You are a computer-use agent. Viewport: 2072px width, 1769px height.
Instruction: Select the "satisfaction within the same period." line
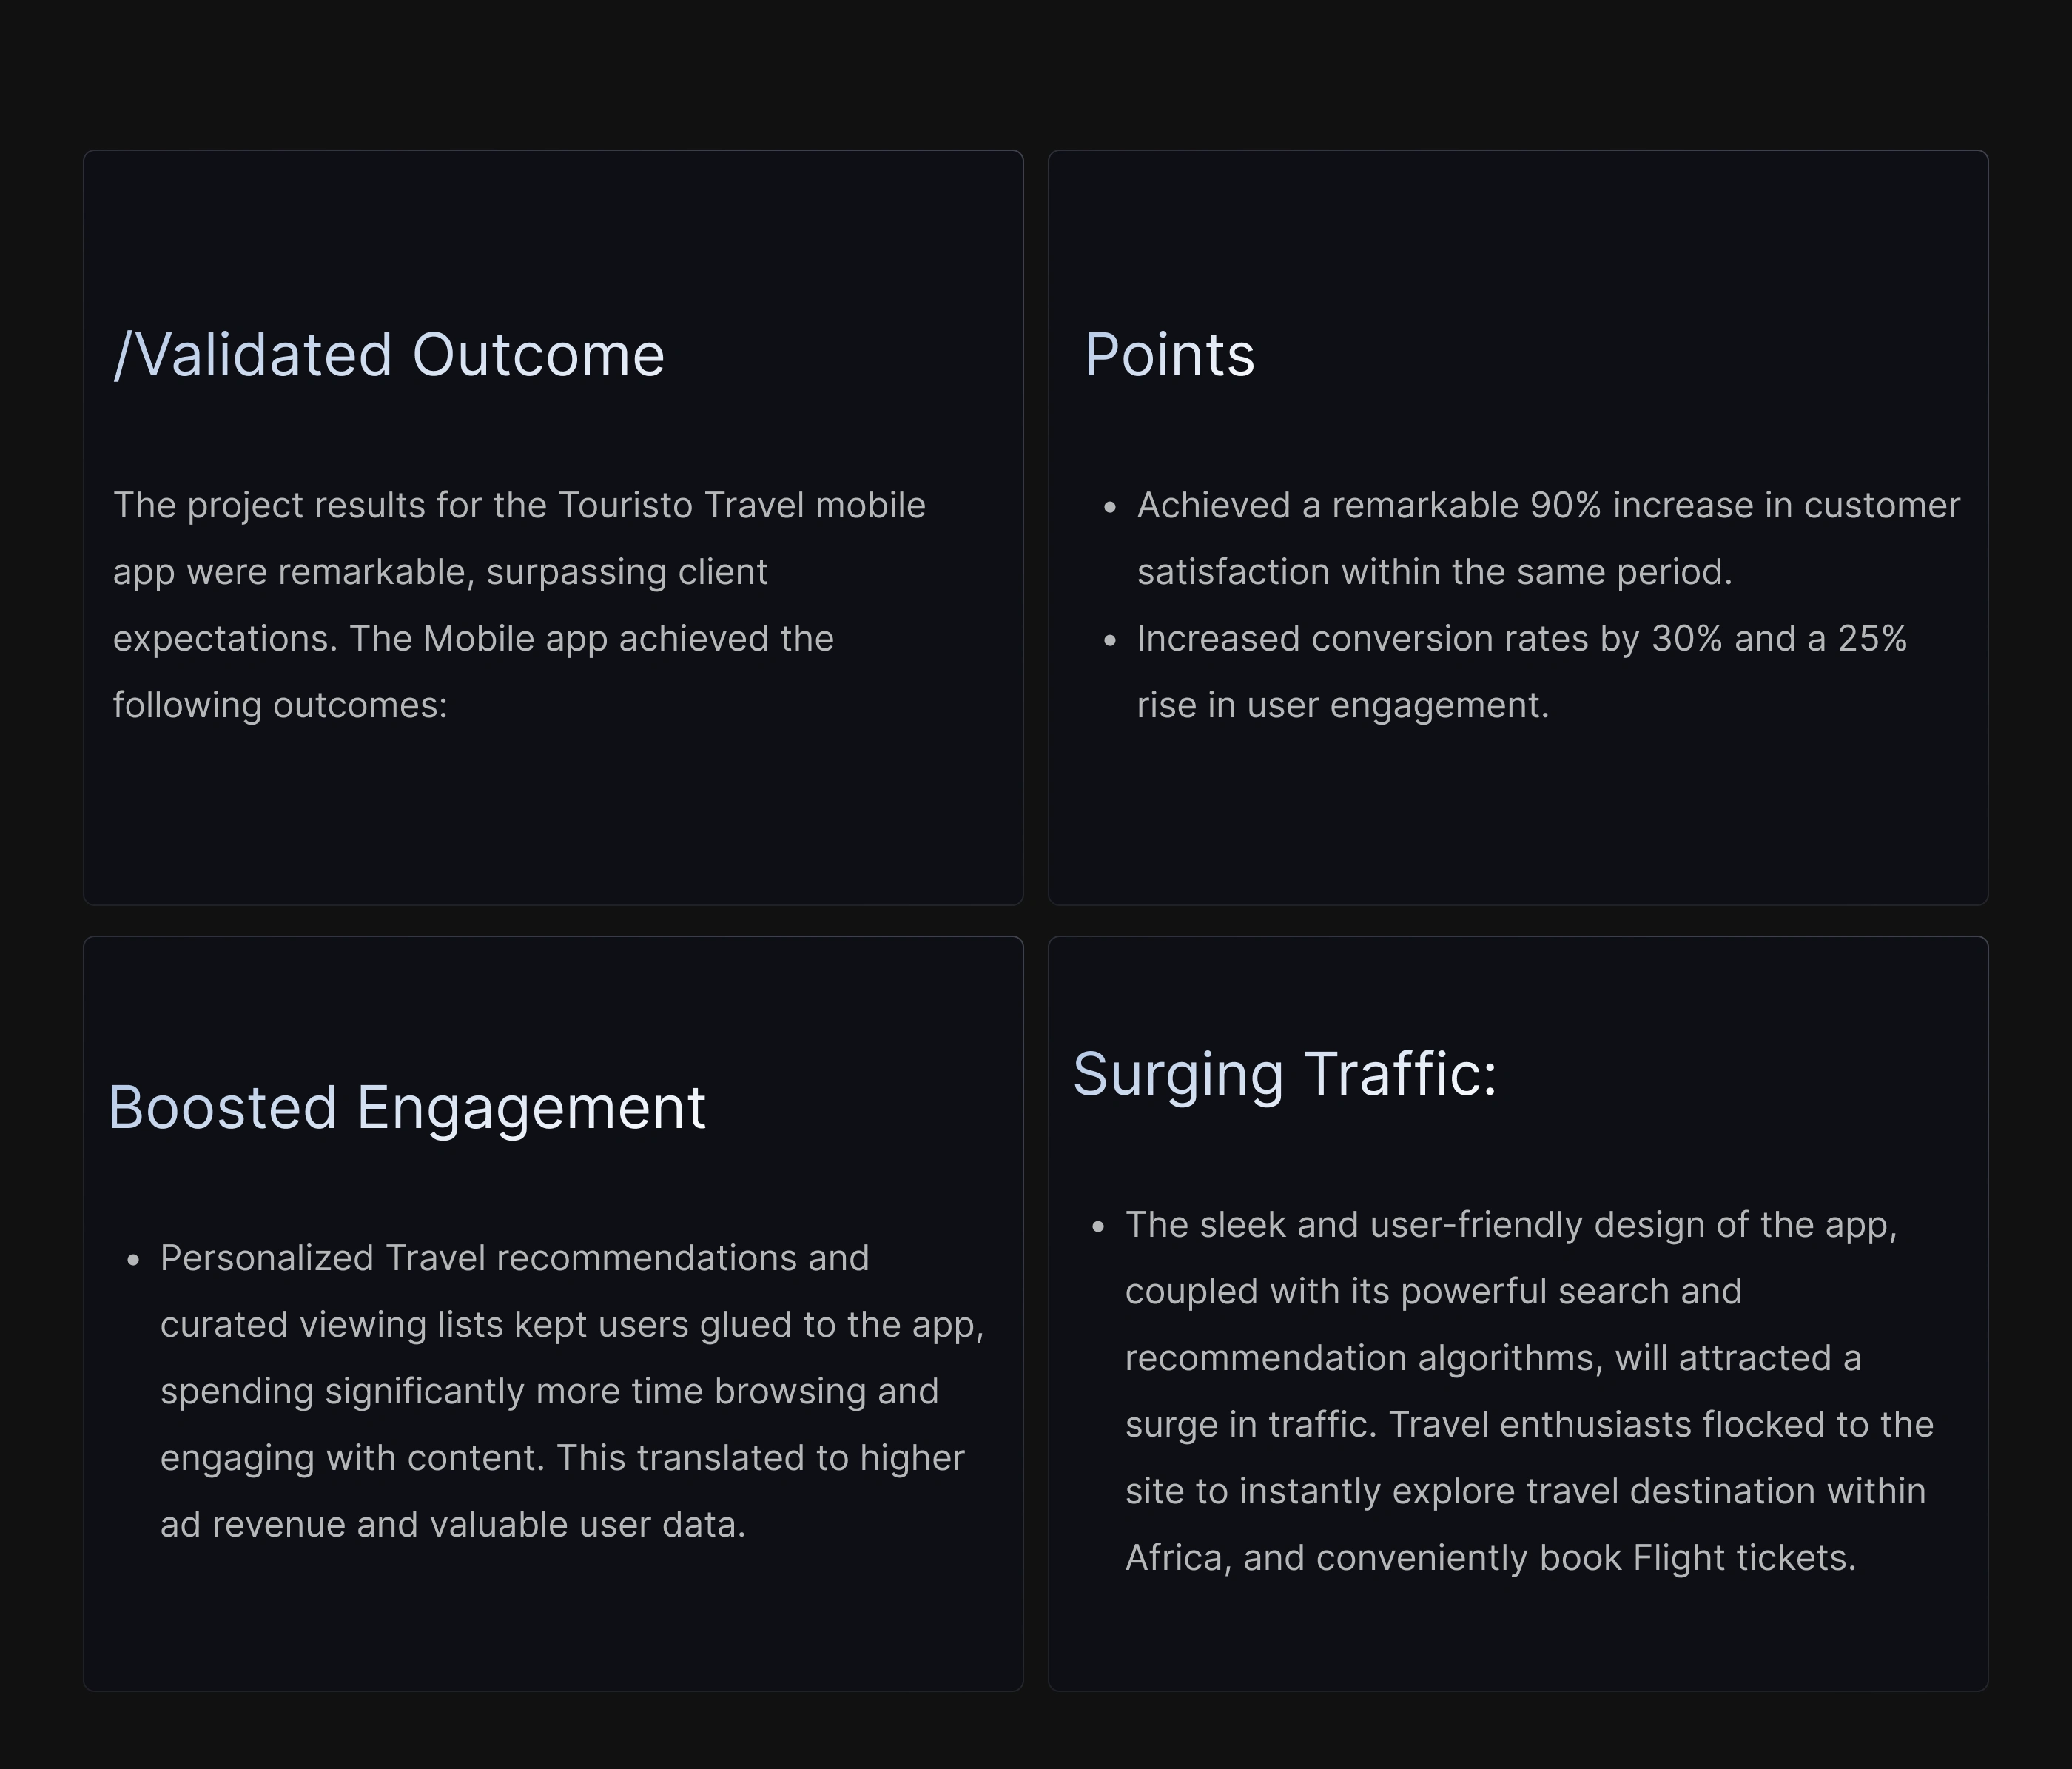point(1434,572)
